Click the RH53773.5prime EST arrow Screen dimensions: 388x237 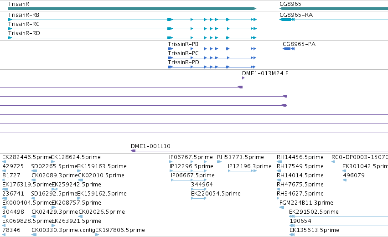coord(219,162)
